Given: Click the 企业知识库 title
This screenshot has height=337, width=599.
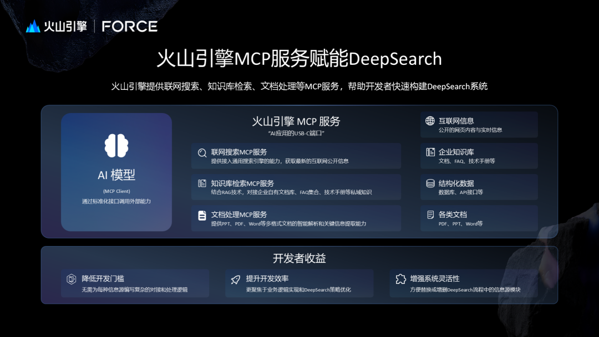Looking at the screenshot, I should point(456,152).
